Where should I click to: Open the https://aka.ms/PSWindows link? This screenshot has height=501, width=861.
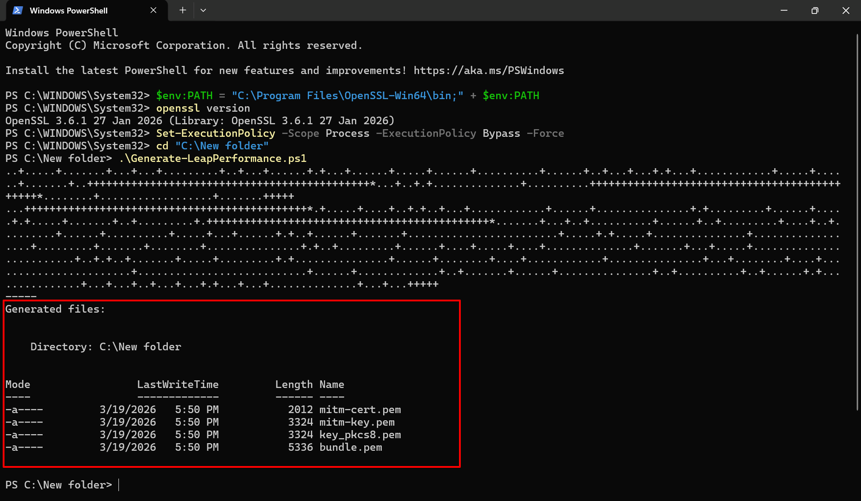pos(489,70)
